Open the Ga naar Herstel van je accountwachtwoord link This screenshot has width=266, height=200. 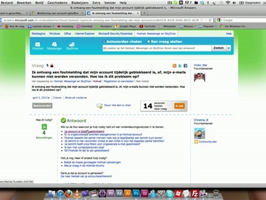coord(86,176)
